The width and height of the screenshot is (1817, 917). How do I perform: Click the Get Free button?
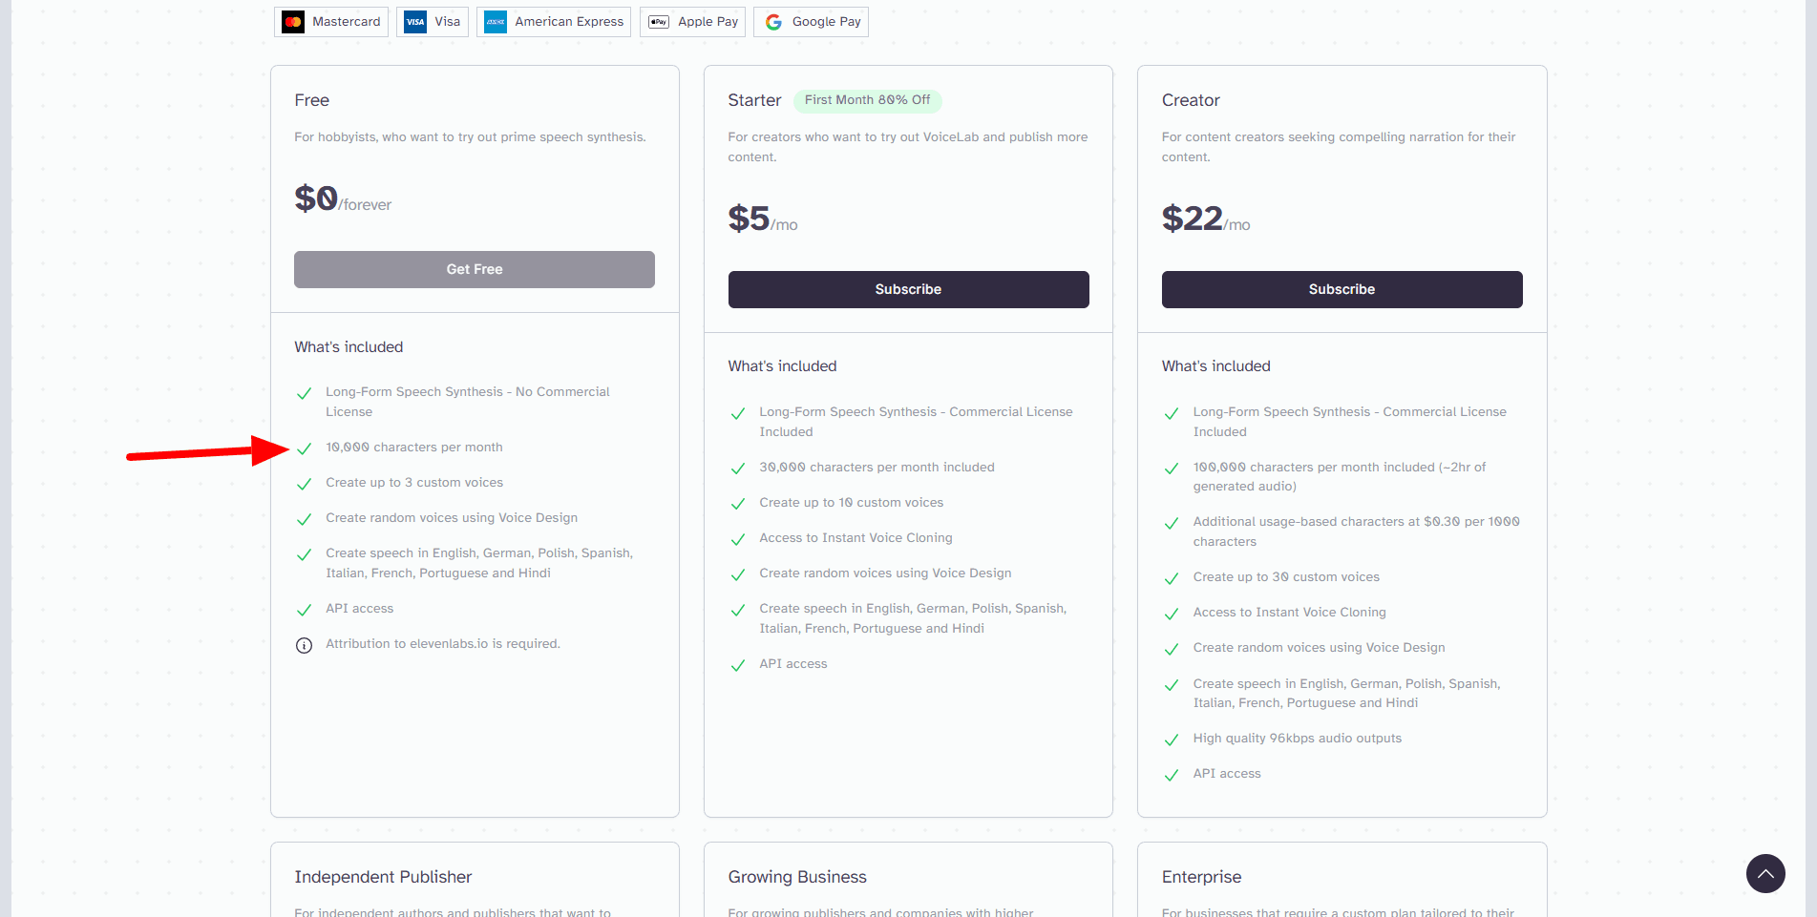474,269
